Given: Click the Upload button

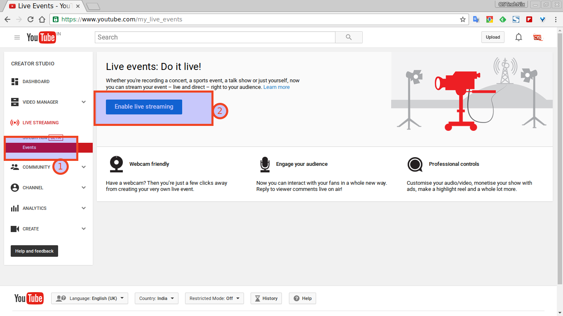Looking at the screenshot, I should (493, 37).
